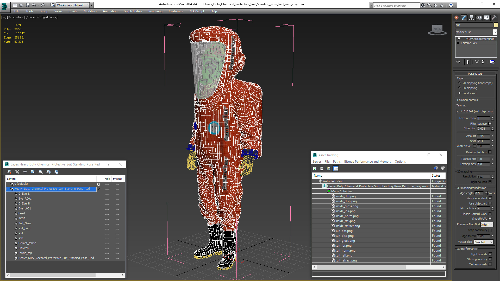Toggle Relative to bbox checkbox
The image size is (500, 281).
(490, 152)
